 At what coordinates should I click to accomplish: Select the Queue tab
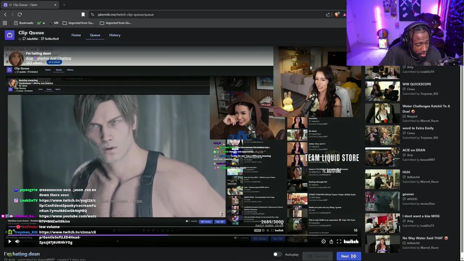tap(95, 35)
